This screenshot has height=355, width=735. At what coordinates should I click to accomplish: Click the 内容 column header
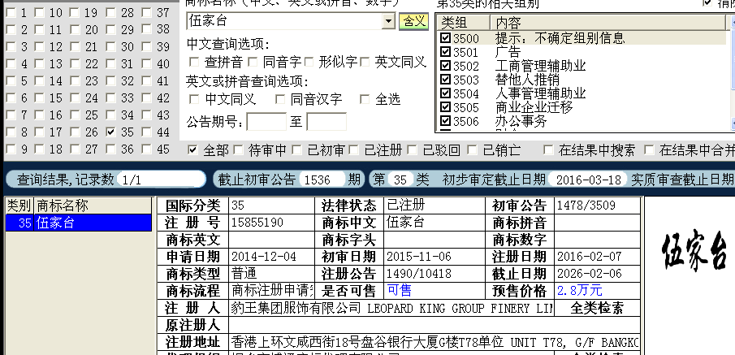[609, 23]
